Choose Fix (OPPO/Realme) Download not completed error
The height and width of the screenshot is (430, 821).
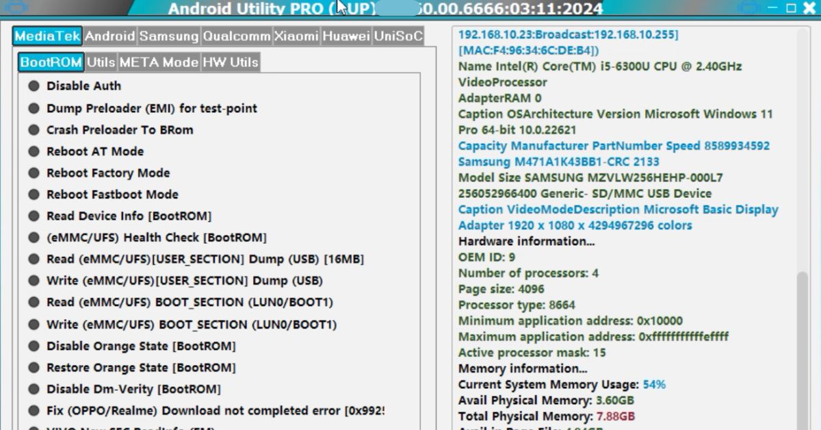206,411
